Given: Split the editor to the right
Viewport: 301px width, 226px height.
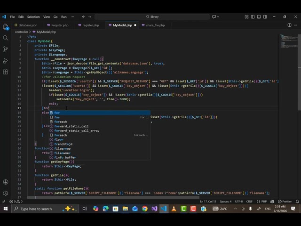Looking at the screenshot, I should 289,25.
